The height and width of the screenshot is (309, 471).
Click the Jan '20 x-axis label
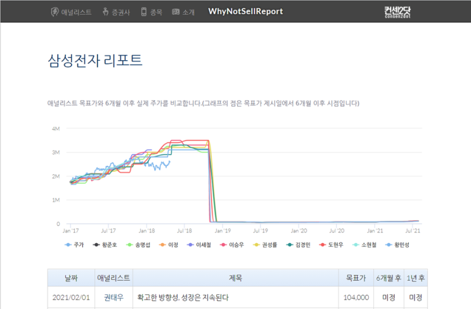(x=299, y=230)
